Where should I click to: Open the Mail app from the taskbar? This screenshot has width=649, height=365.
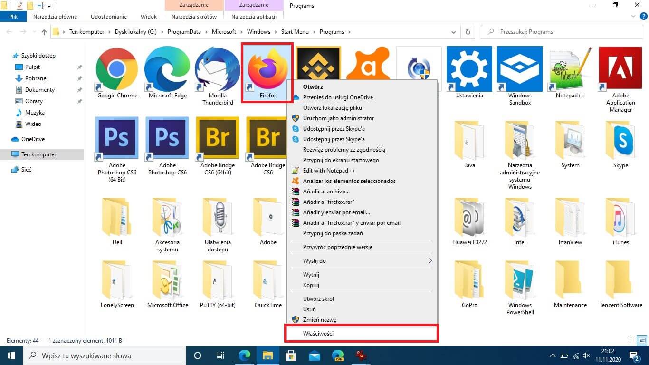[314, 355]
